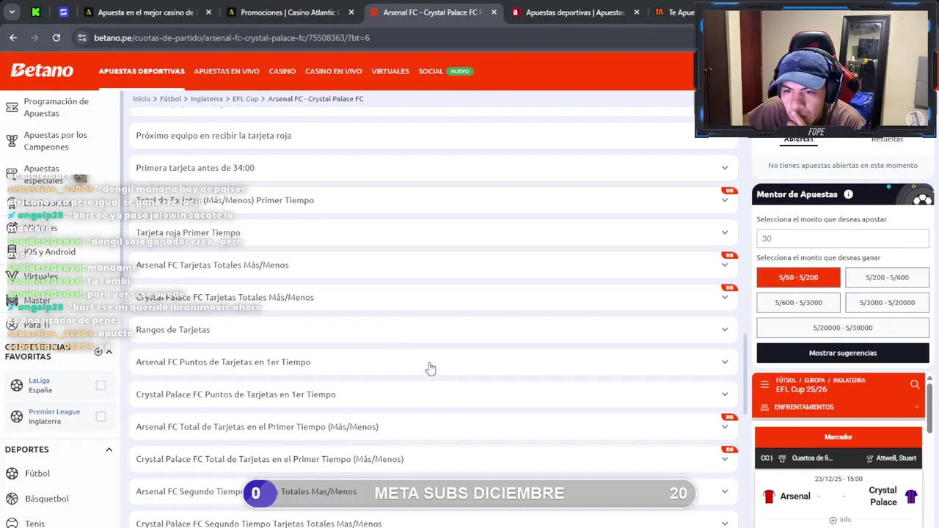Select the S/3000 - S/20000 win range

(x=887, y=302)
